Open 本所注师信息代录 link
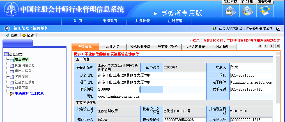Screen dimensions: 285x122 (29, 93)
